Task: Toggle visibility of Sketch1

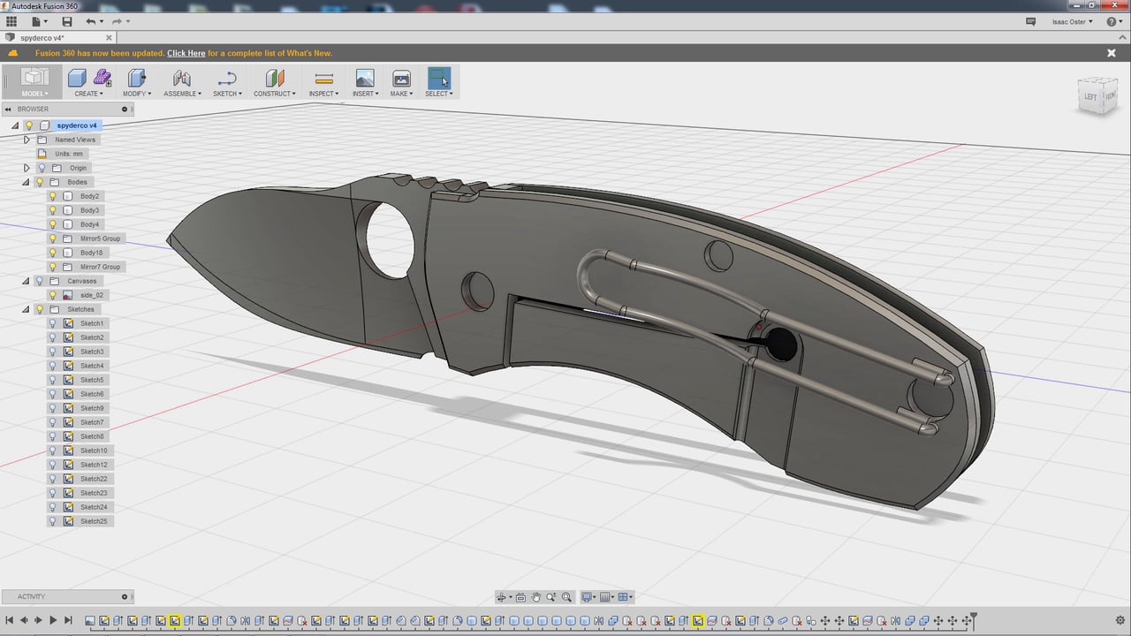Action: click(x=53, y=323)
